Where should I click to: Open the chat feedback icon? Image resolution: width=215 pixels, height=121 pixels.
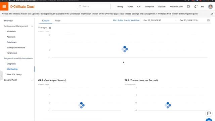tap(209, 113)
